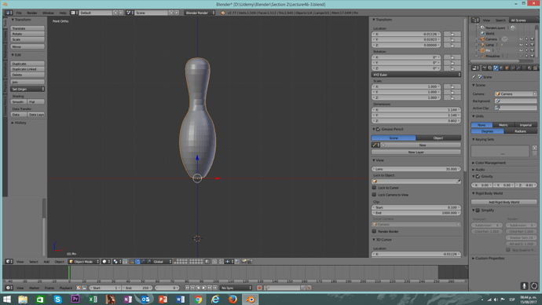The image size is (542, 305).
Task: Open the Object properties tab icon
Action: click(x=507, y=68)
